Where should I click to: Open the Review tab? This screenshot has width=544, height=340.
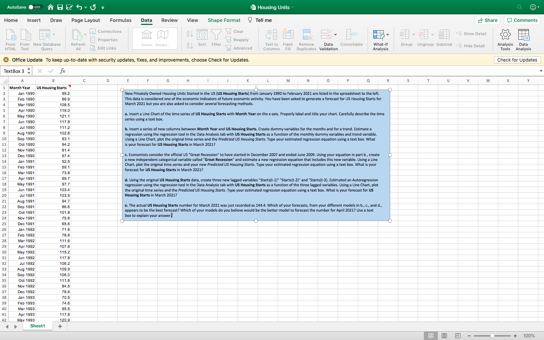pos(170,20)
